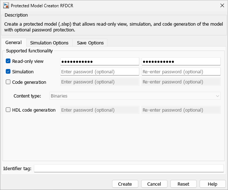Switch to the Simulation Options tab
Viewport: 228px width, 190px height.
(x=49, y=43)
